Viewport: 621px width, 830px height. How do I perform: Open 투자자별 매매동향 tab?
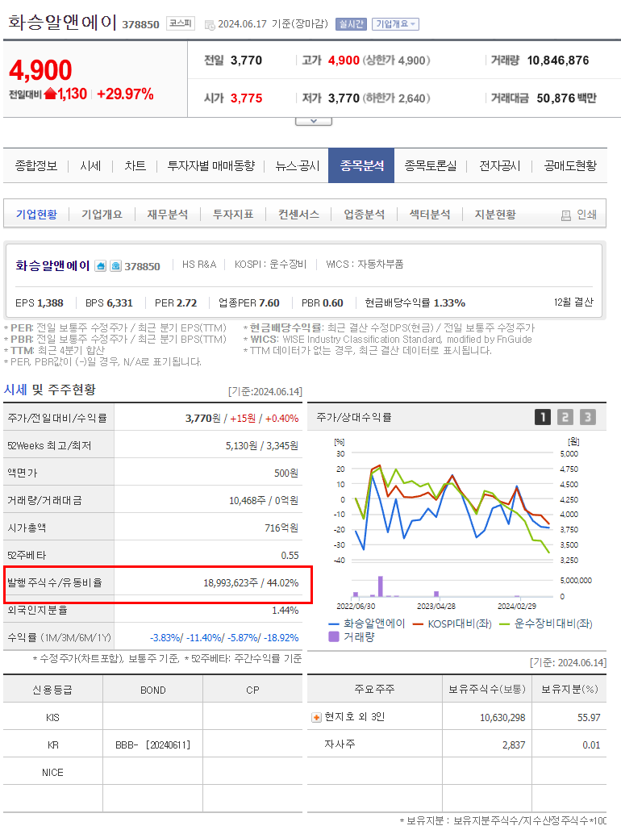(211, 165)
